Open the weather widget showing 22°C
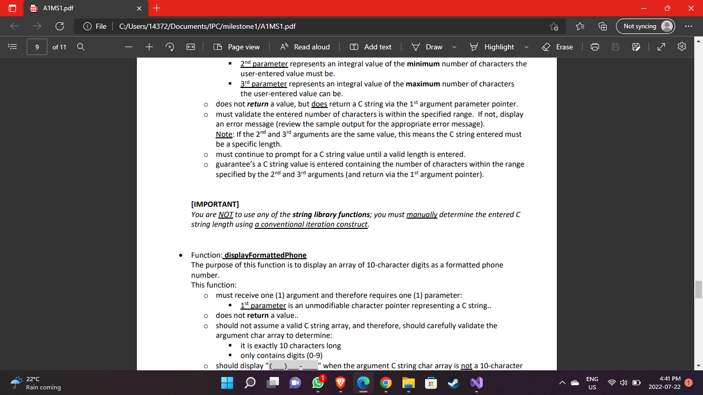 click(x=36, y=383)
